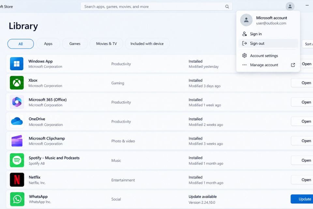The height and width of the screenshot is (209, 313).
Task: Open the profile avatar button in title bar
Action: click(290, 7)
